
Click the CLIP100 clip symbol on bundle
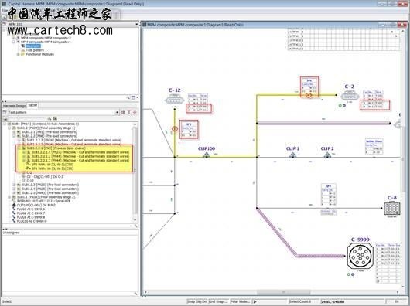(207, 155)
